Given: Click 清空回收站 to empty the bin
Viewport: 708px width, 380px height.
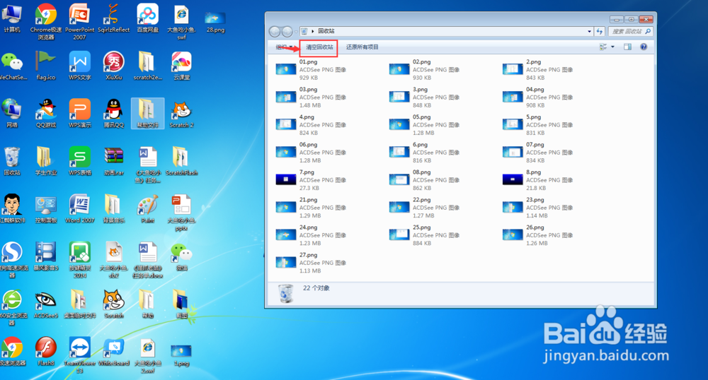Looking at the screenshot, I should pyautogui.click(x=319, y=47).
